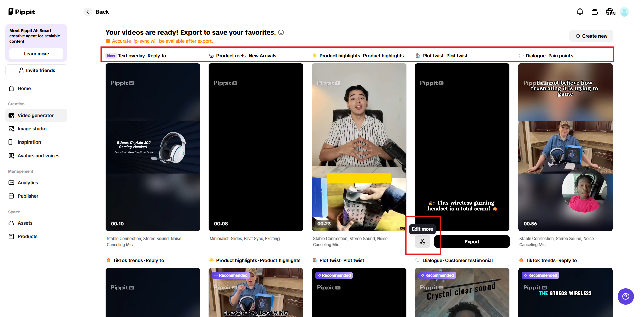Click the Back label
The height and width of the screenshot is (317, 643).
pyautogui.click(x=102, y=12)
